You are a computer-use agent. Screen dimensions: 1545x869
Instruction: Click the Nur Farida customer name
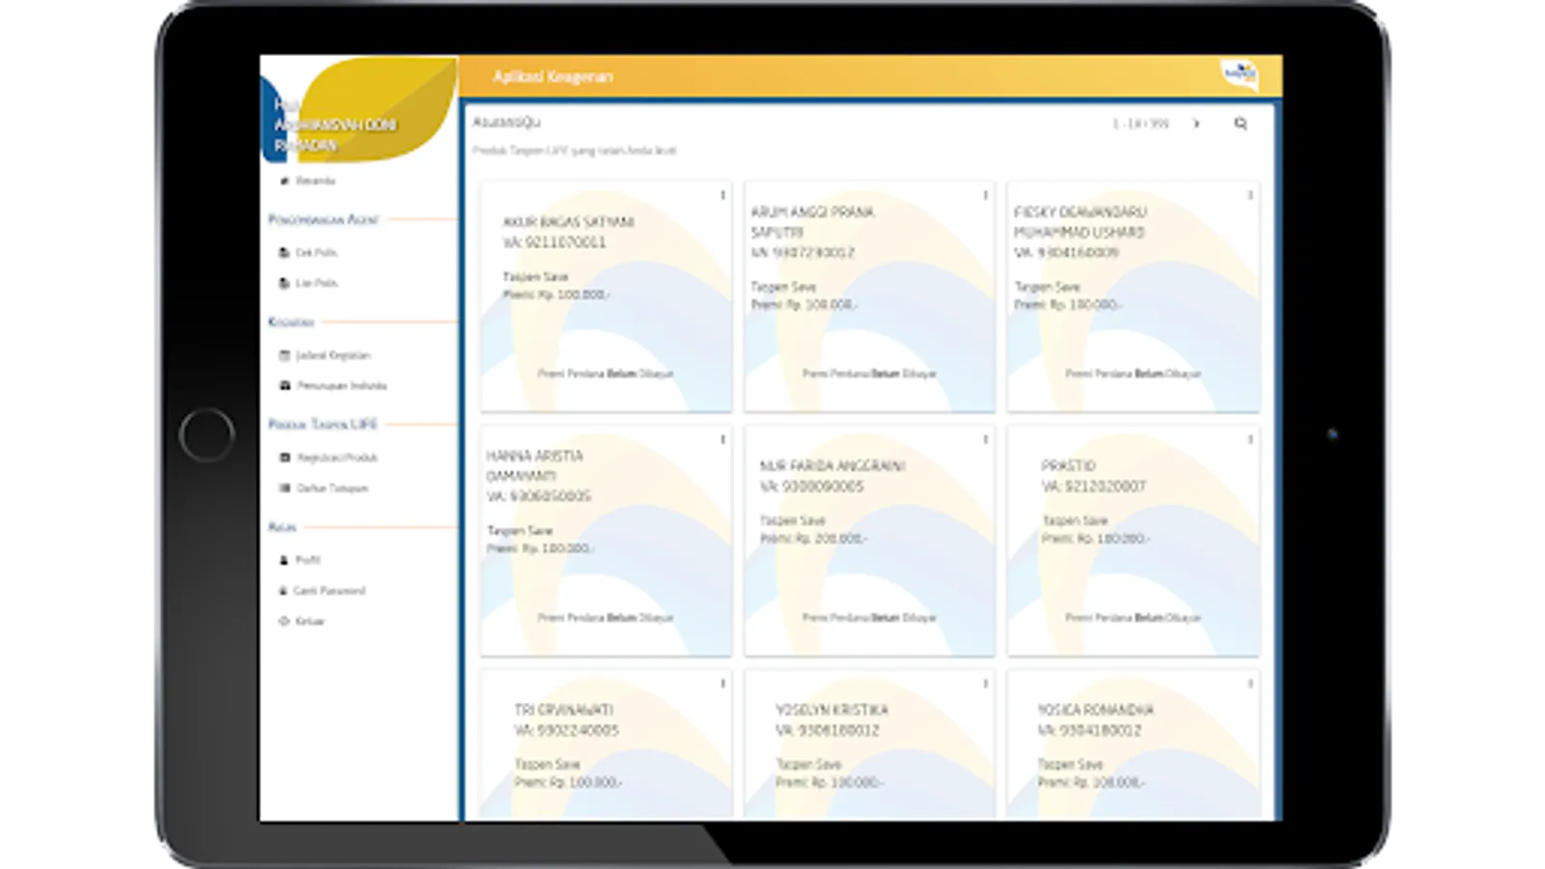click(832, 465)
